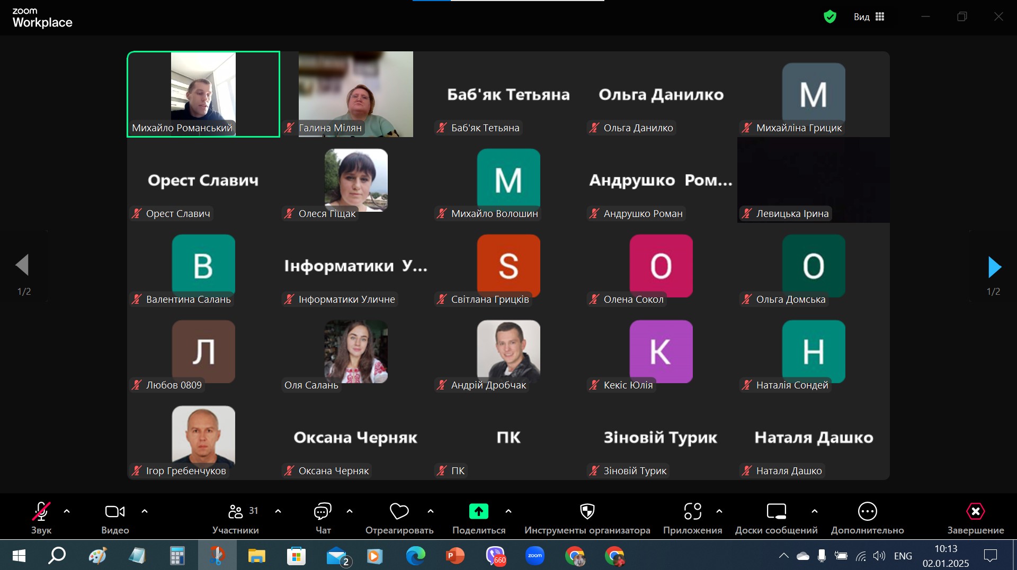Image resolution: width=1017 pixels, height=570 pixels.
Task: Click muted mic icon of Наталя Дашко
Action: [x=746, y=471]
